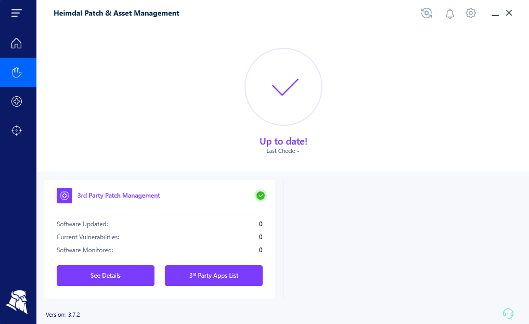Open notifications bell

(x=450, y=14)
